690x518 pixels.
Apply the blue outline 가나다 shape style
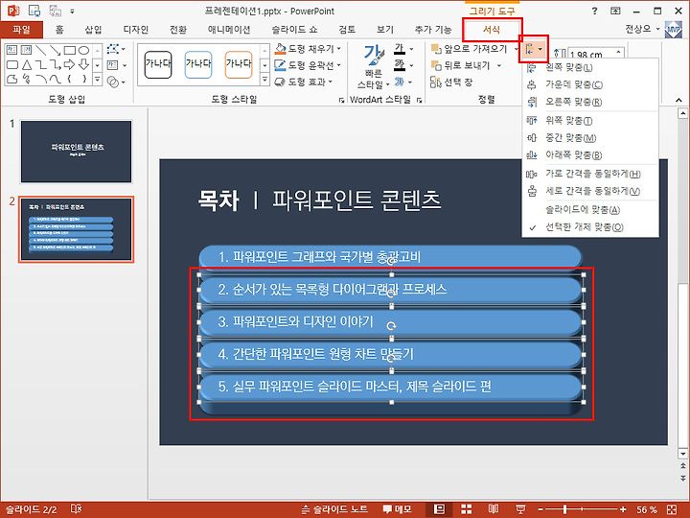pyautogui.click(x=198, y=64)
